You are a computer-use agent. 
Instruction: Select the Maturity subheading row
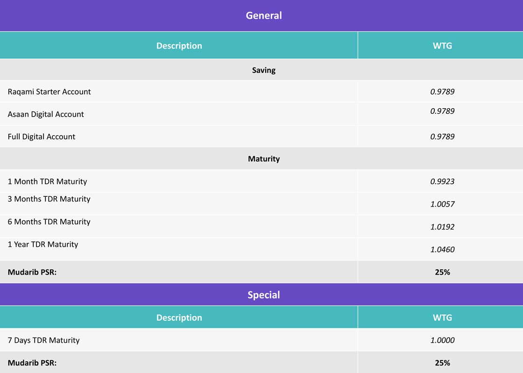(263, 159)
